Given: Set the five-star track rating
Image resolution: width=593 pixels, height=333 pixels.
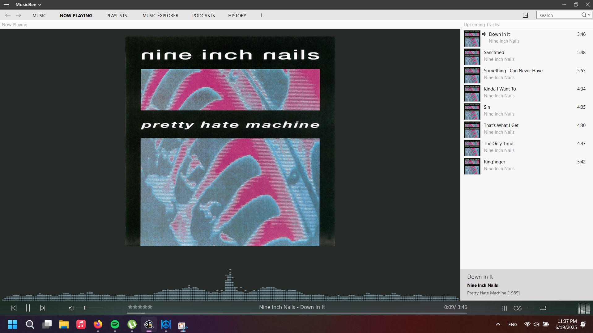Looking at the screenshot, I should point(140,307).
